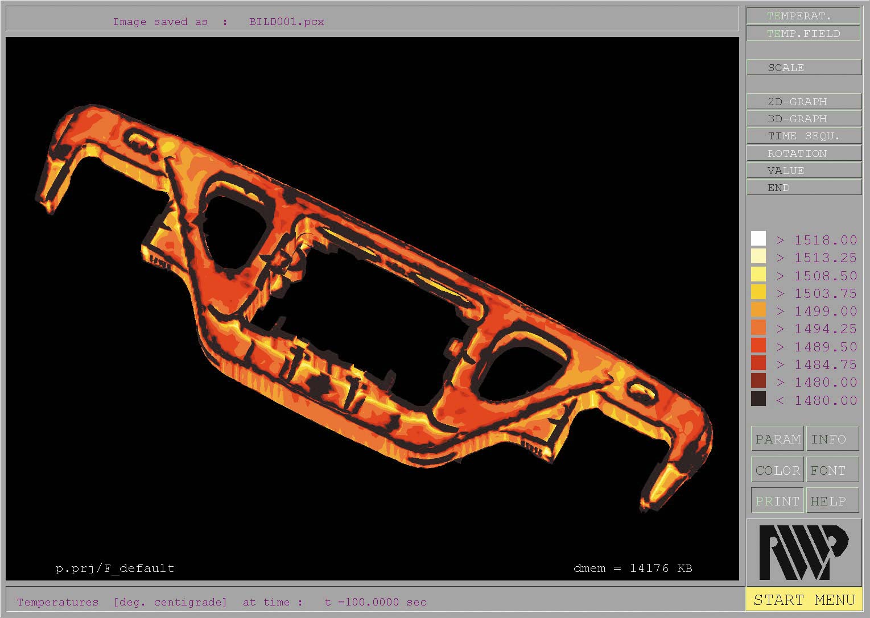Screen dimensions: 870x618
Task: Select the TEMP.FIELD menu item
Action: (x=803, y=34)
